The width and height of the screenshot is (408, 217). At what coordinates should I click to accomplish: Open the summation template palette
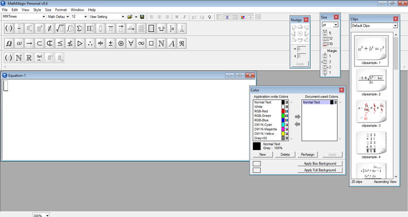click(x=80, y=28)
